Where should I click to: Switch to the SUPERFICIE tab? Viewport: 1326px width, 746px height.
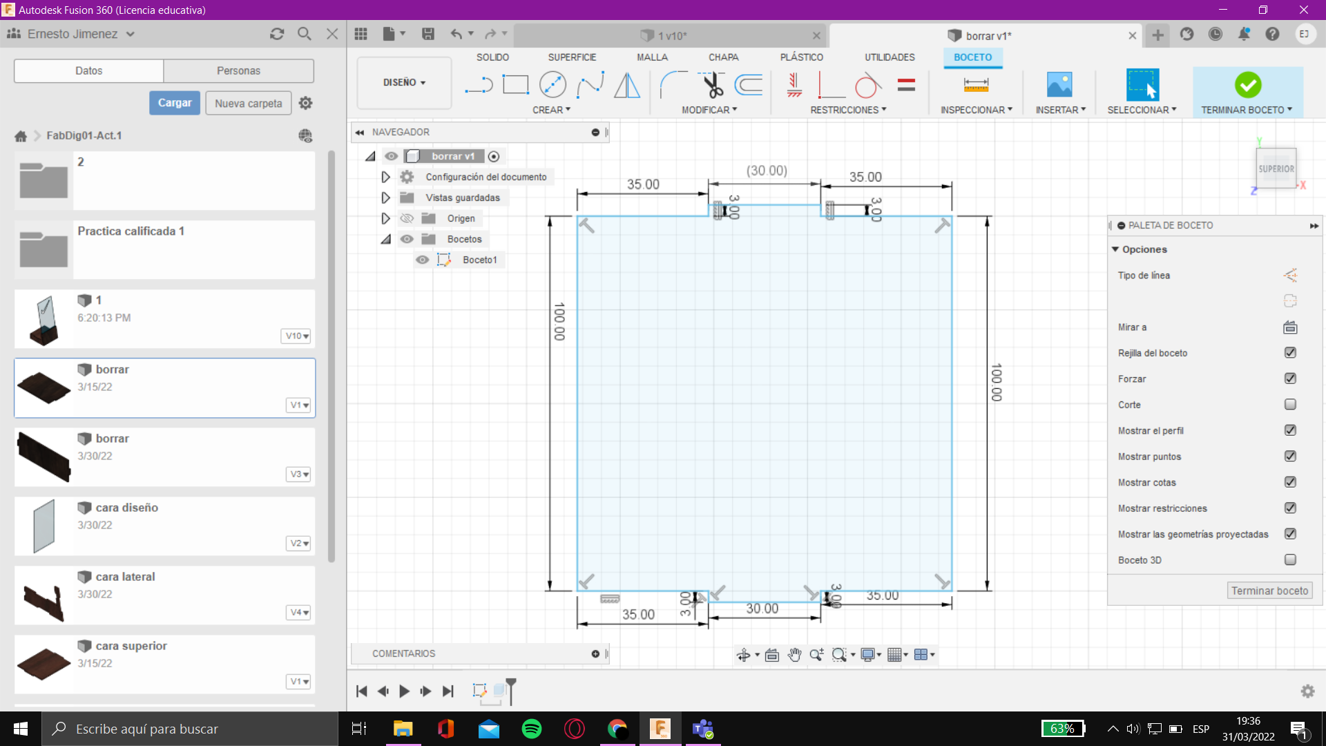[572, 57]
